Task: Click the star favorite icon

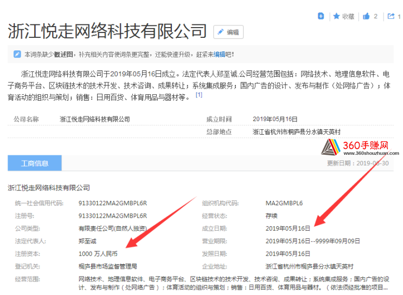Action: 336,16
